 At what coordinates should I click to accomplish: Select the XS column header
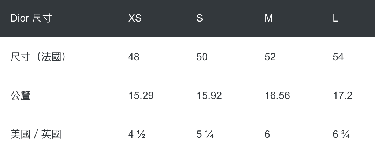[x=135, y=18]
